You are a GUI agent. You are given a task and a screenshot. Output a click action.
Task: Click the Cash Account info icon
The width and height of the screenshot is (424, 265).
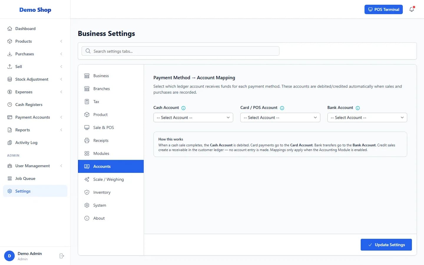(183, 108)
